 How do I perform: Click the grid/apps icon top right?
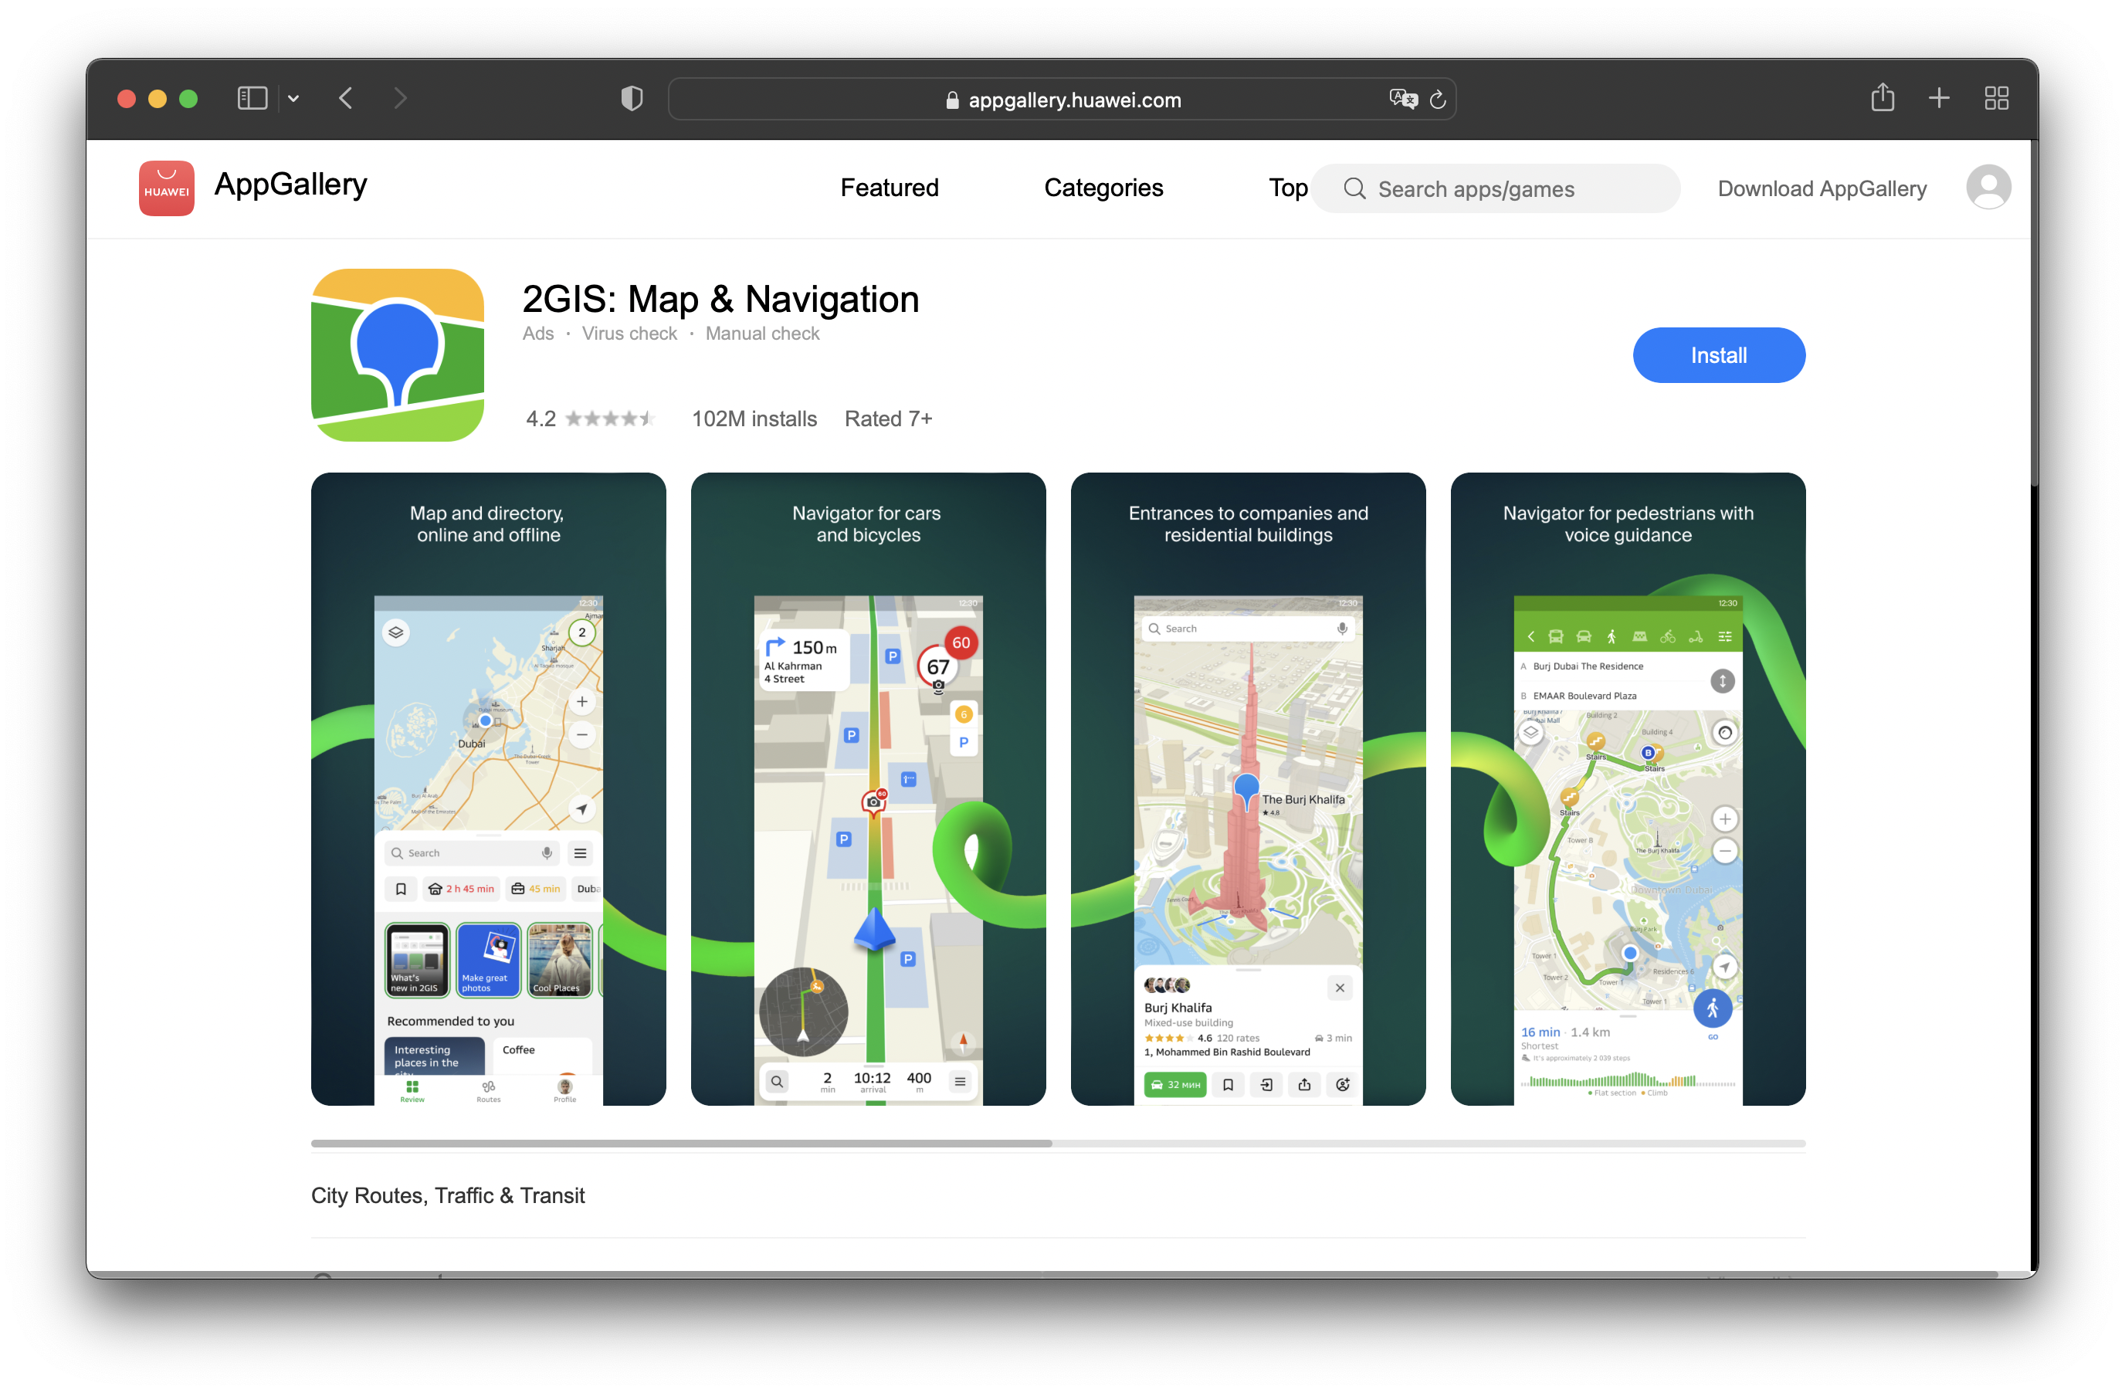click(1995, 97)
